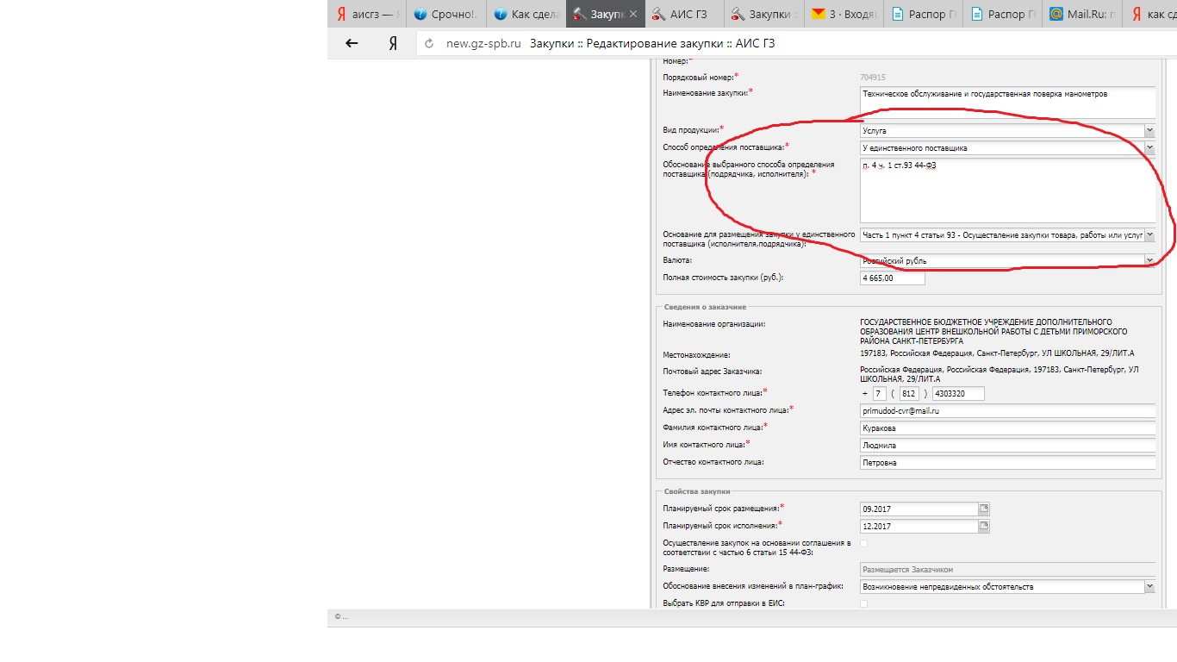This screenshot has width=1177, height=662.
Task: Click the 'Сведения о заказчике' section heading
Action: tap(705, 307)
